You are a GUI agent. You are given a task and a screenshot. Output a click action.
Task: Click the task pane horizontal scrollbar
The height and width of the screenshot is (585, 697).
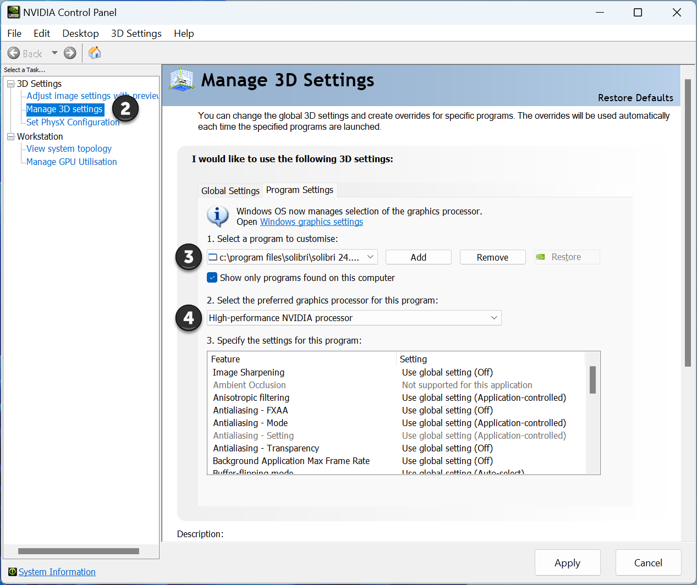pos(79,551)
